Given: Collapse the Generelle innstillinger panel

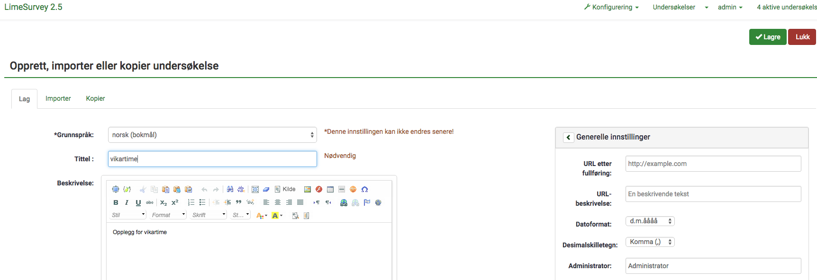Looking at the screenshot, I should pos(568,137).
